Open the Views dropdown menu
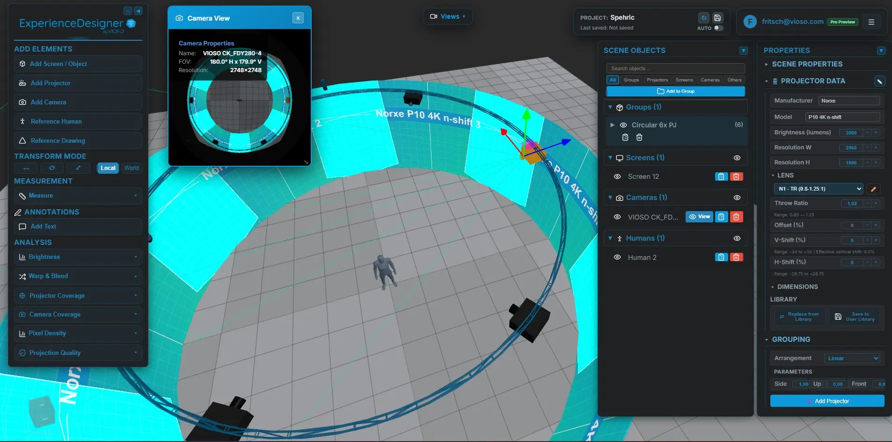Image resolution: width=892 pixels, height=442 pixels. click(x=448, y=16)
